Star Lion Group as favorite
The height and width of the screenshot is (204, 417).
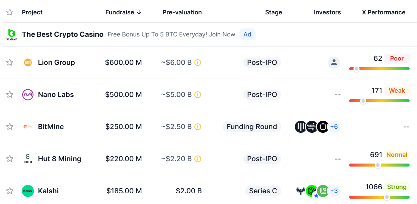tap(10, 63)
